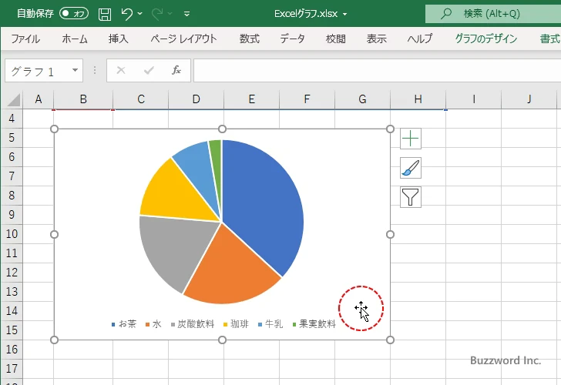Click the Chart Styles paintbrush button
This screenshot has height=385, width=561.
point(411,168)
